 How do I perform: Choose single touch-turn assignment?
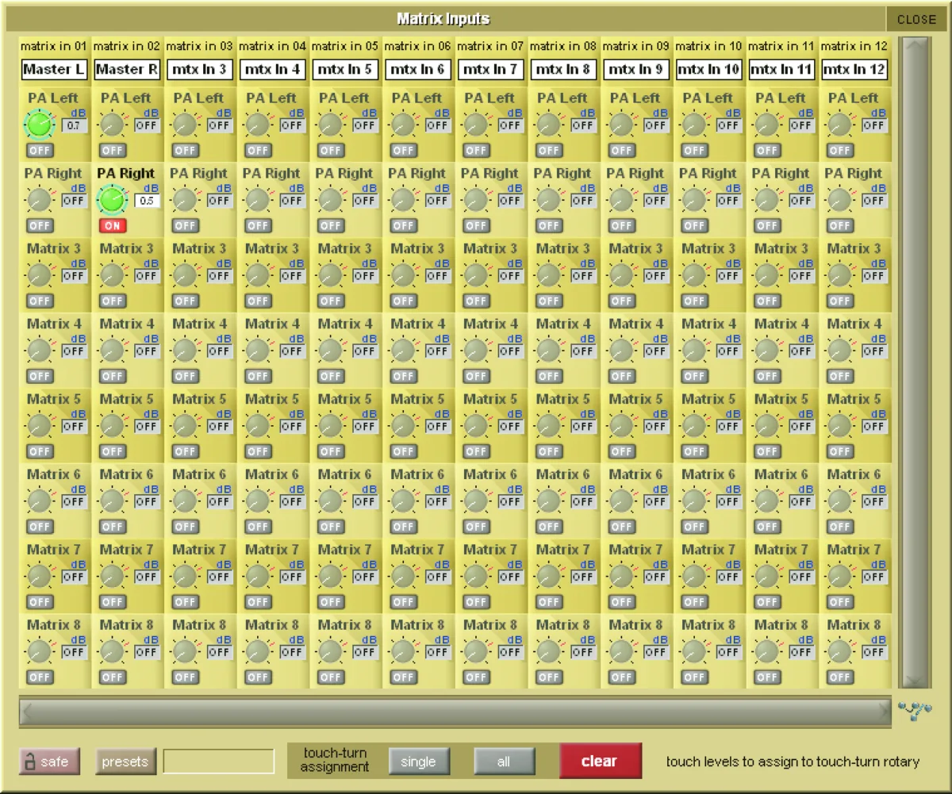tap(419, 761)
